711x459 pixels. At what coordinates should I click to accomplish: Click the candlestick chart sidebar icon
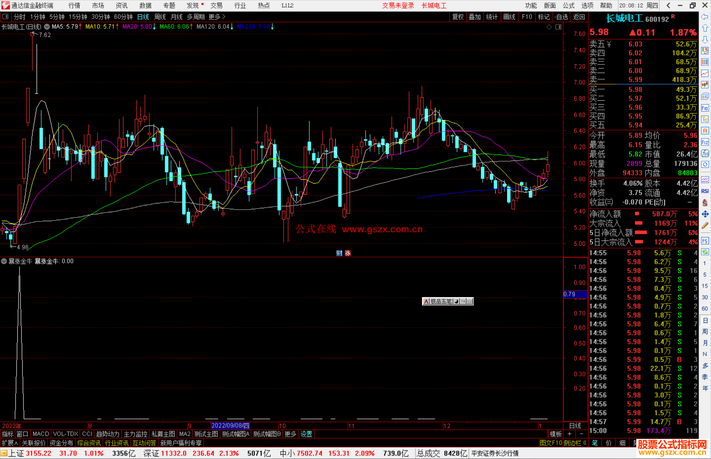(x=705, y=85)
